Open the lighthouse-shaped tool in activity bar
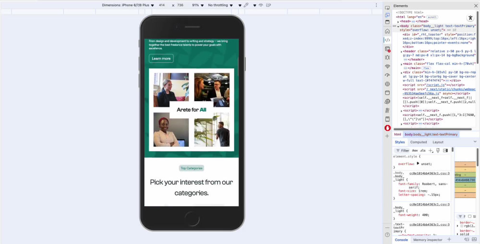This screenshot has width=480, height=244. (x=387, y=110)
